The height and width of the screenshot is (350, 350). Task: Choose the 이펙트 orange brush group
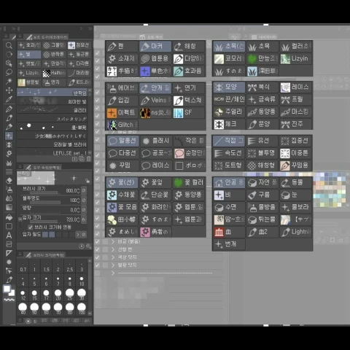tap(122, 112)
